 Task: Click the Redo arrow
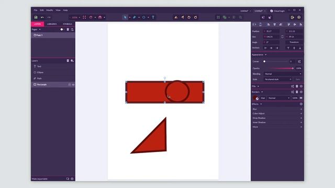49,17
